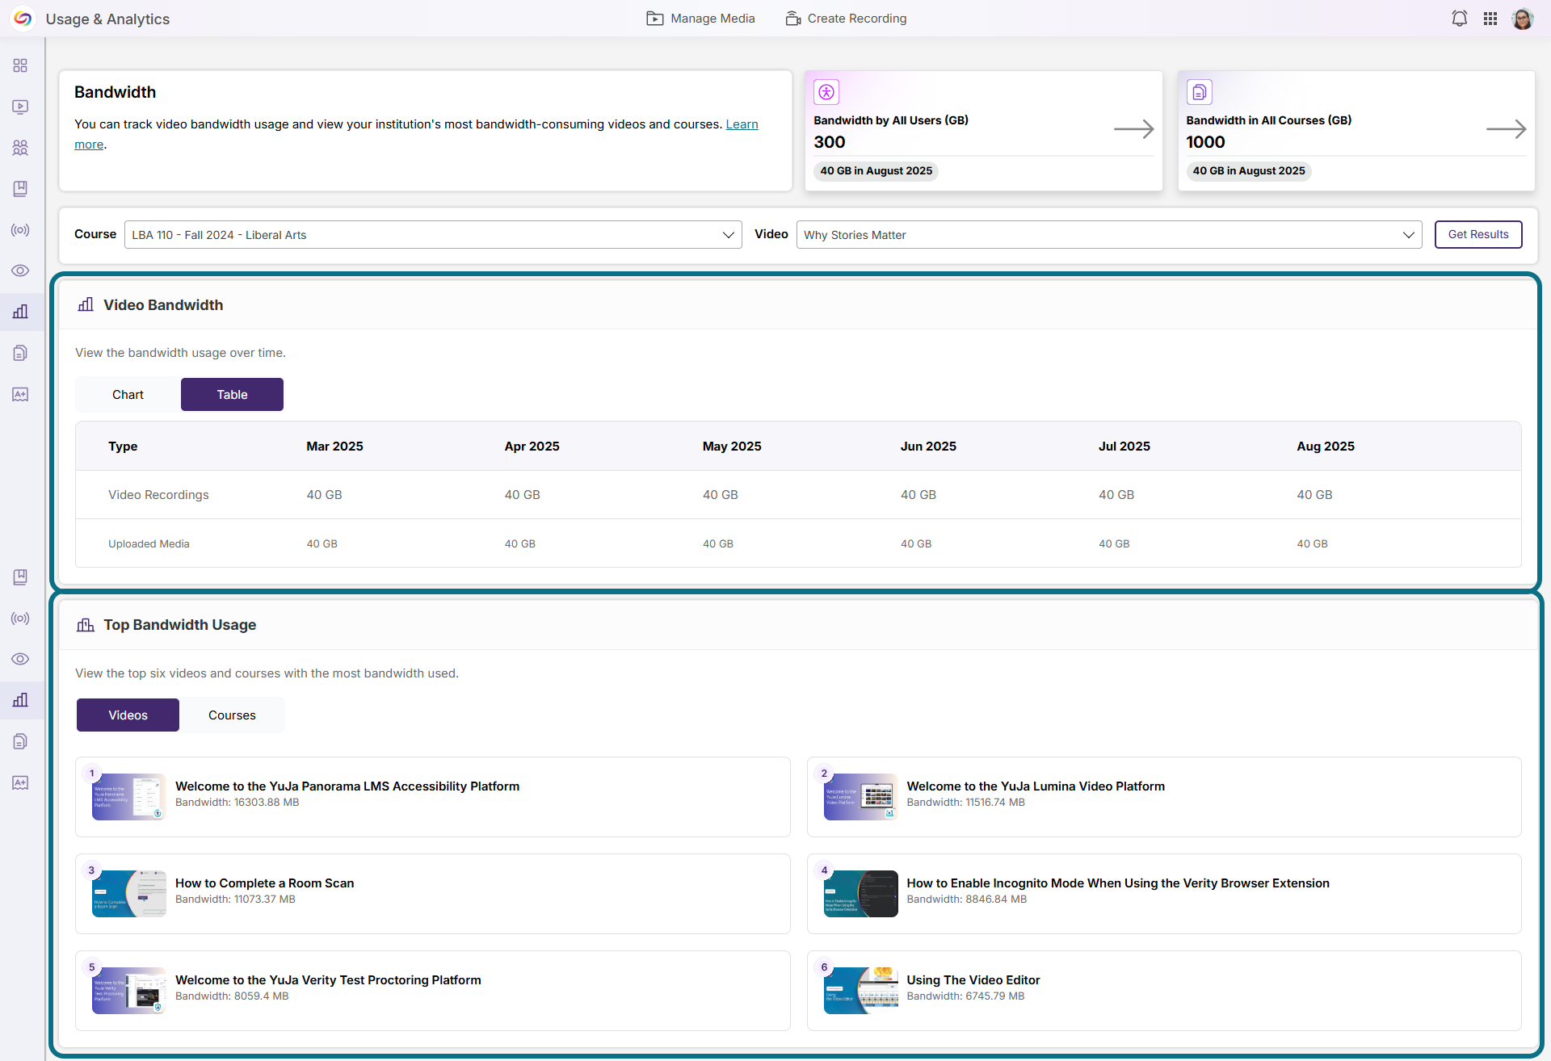Click the May 2025 column header
The height and width of the screenshot is (1061, 1551).
(x=732, y=447)
